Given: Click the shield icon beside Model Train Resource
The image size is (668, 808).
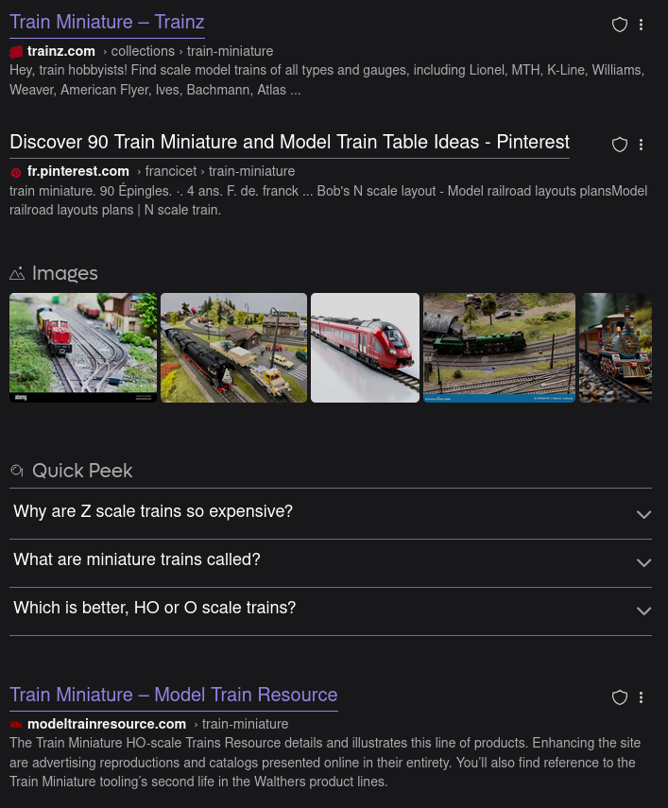Looking at the screenshot, I should point(620,697).
